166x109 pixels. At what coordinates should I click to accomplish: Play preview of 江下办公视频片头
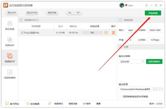click(x=106, y=33)
